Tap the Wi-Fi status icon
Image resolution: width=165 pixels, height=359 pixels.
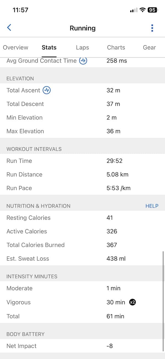coord(142,10)
